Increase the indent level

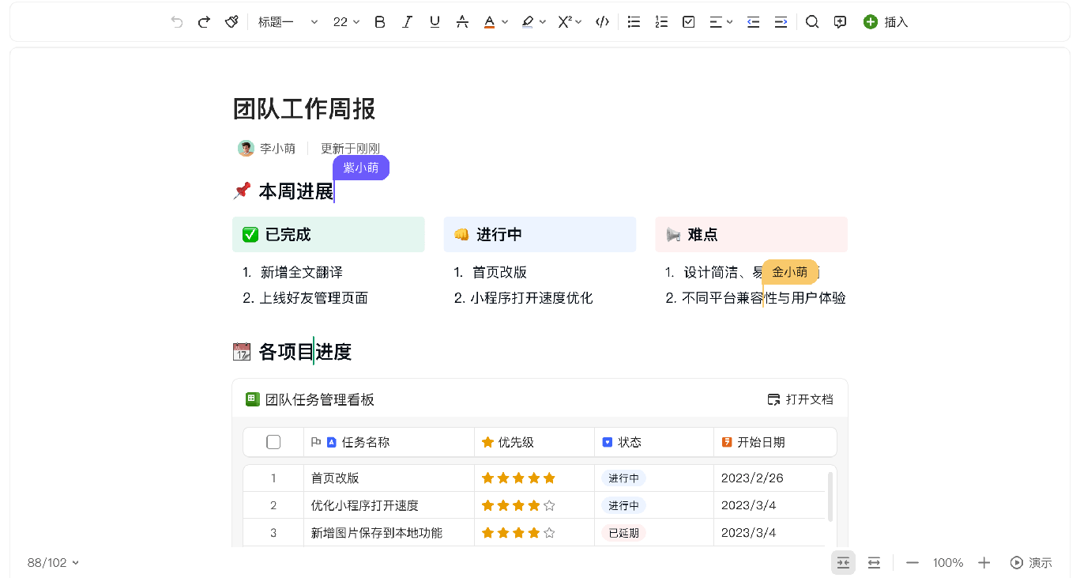point(781,22)
